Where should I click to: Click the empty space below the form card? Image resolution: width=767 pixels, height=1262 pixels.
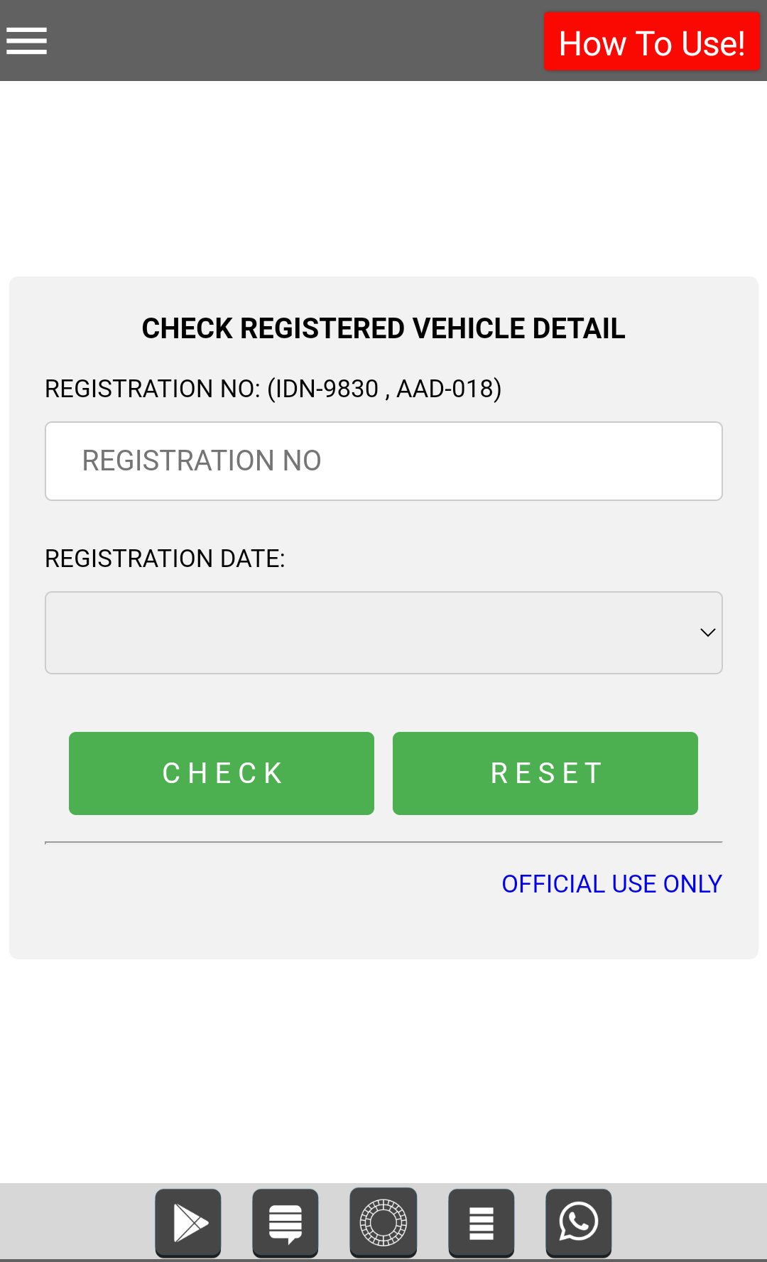pos(383,1066)
